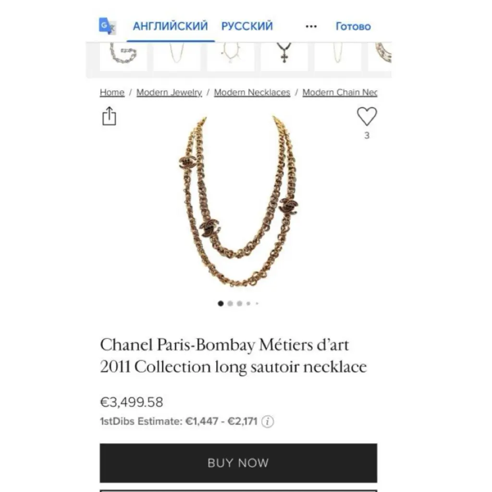Open the three-dot translate options menu
Screen dimensions: 492x492
coord(311,26)
